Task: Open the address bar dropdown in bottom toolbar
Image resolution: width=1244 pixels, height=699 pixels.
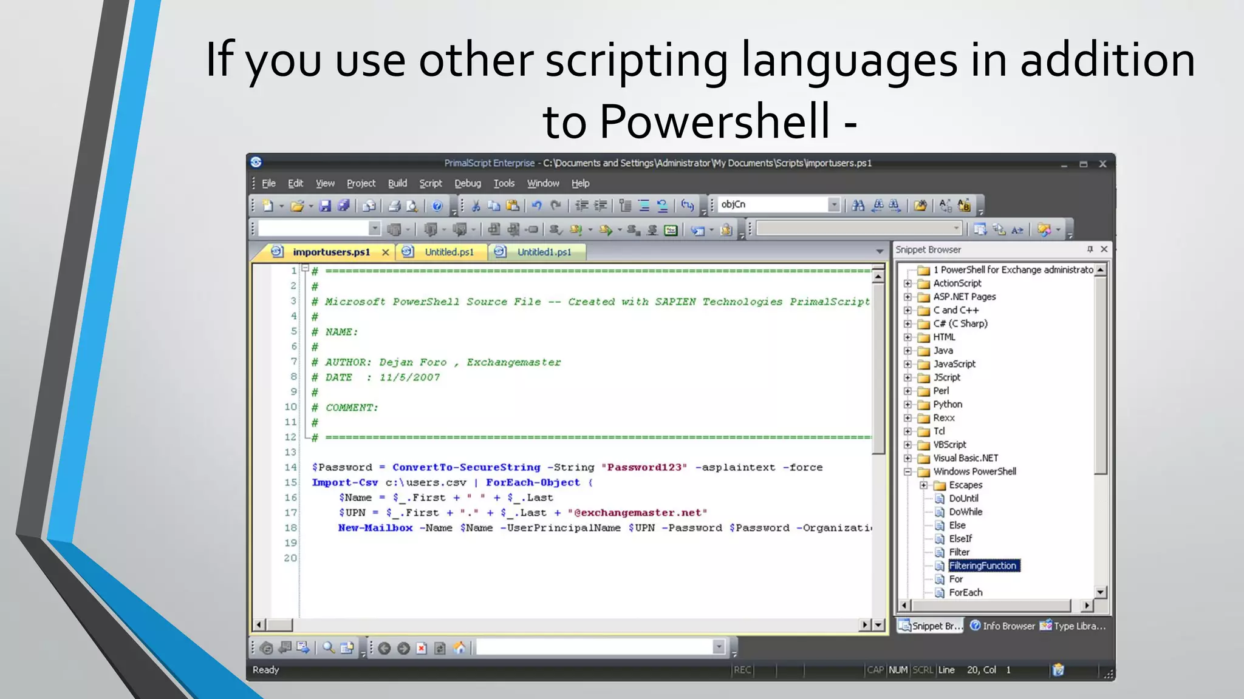Action: pos(719,647)
